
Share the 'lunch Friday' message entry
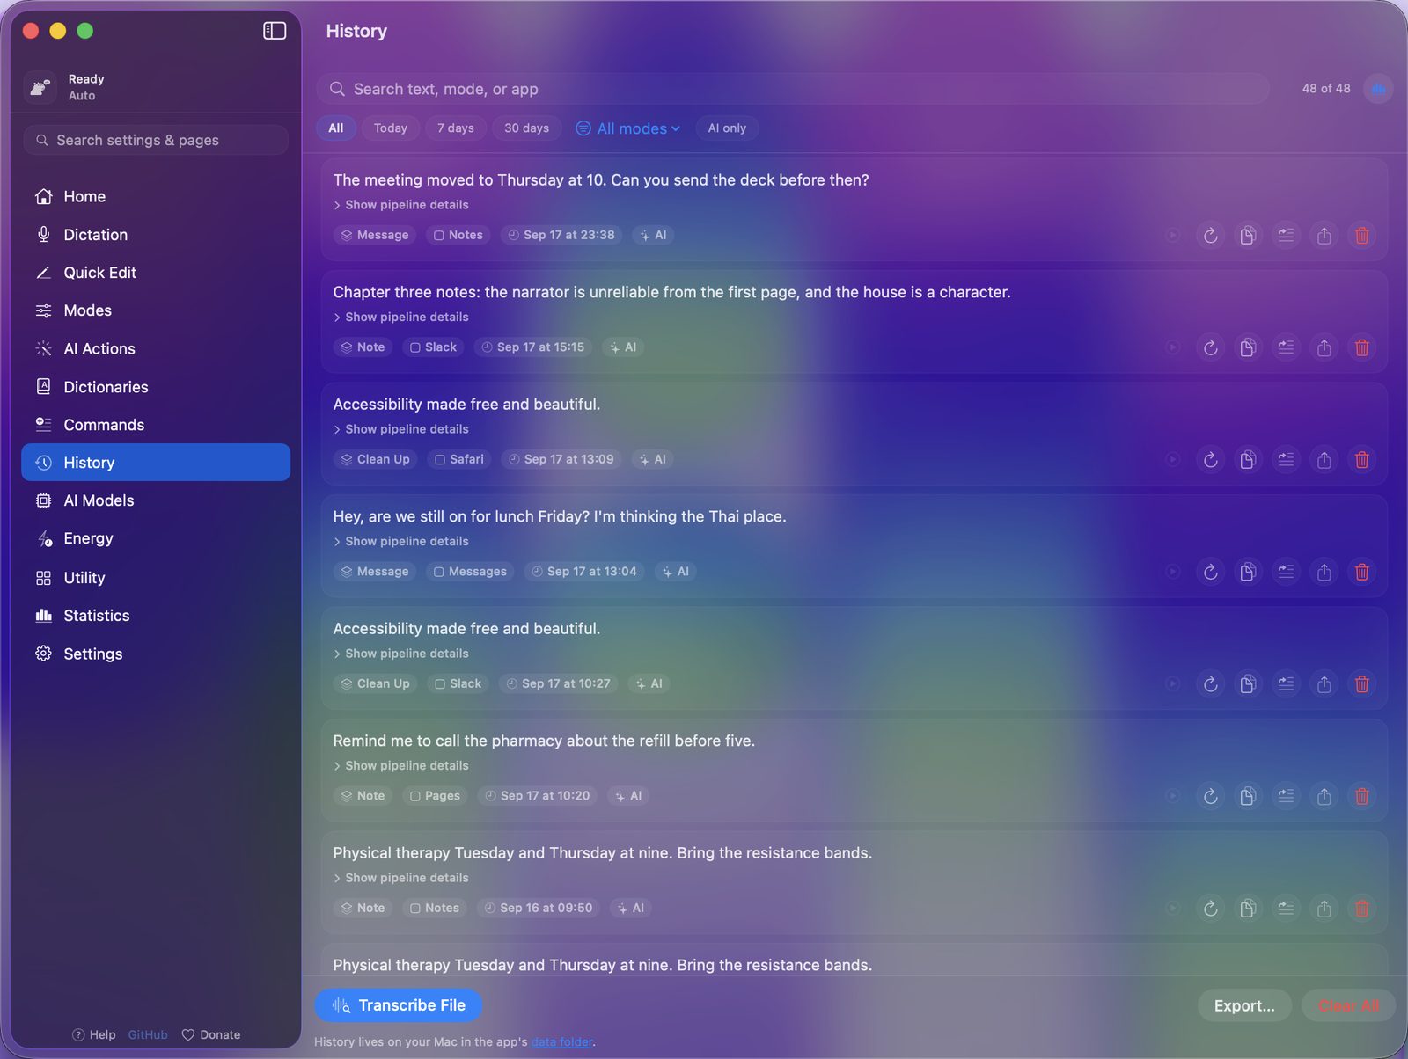click(1324, 572)
